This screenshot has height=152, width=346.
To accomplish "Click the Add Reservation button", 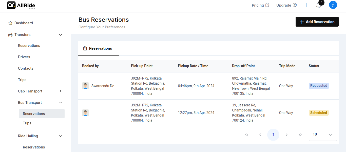I will coord(317,22).
